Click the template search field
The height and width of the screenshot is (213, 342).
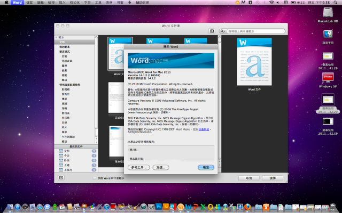click(x=256, y=31)
